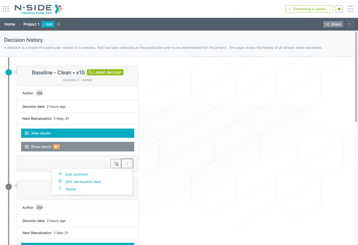Go to Home breadcrumb
The height and width of the screenshot is (245, 358).
pos(9,24)
